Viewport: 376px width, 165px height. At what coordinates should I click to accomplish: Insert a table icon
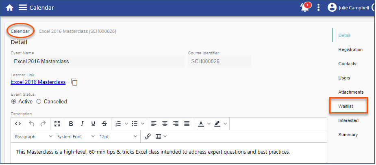158,136
